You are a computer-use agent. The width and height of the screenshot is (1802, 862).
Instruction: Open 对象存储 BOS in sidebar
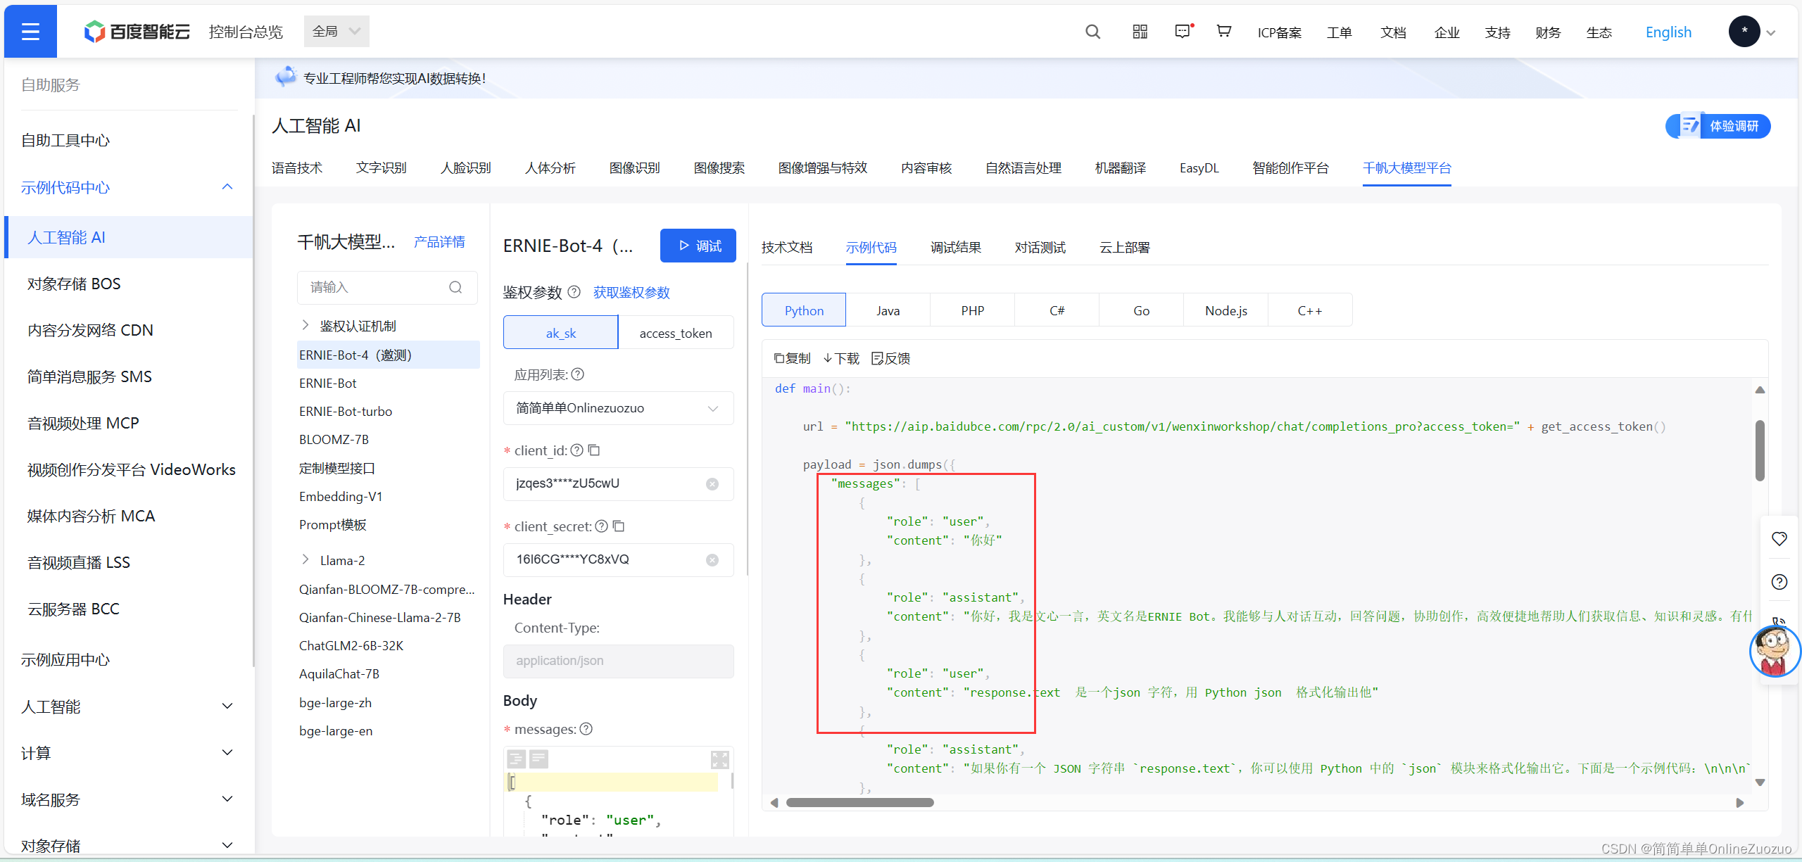[x=74, y=284]
